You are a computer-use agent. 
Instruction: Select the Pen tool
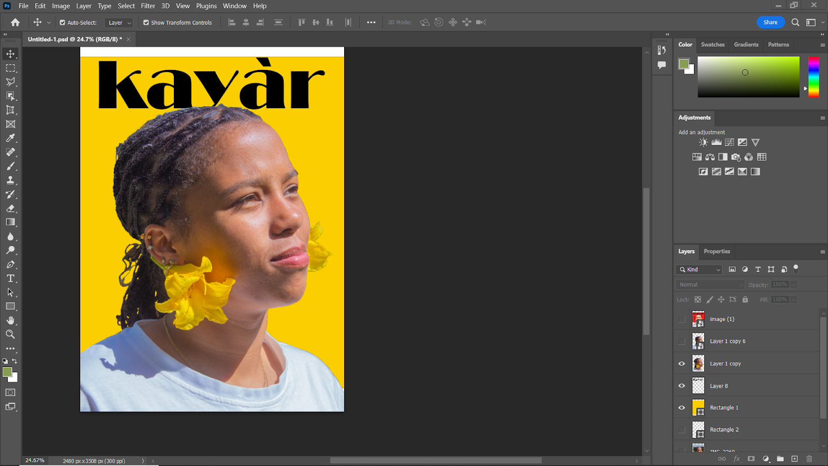point(10,264)
